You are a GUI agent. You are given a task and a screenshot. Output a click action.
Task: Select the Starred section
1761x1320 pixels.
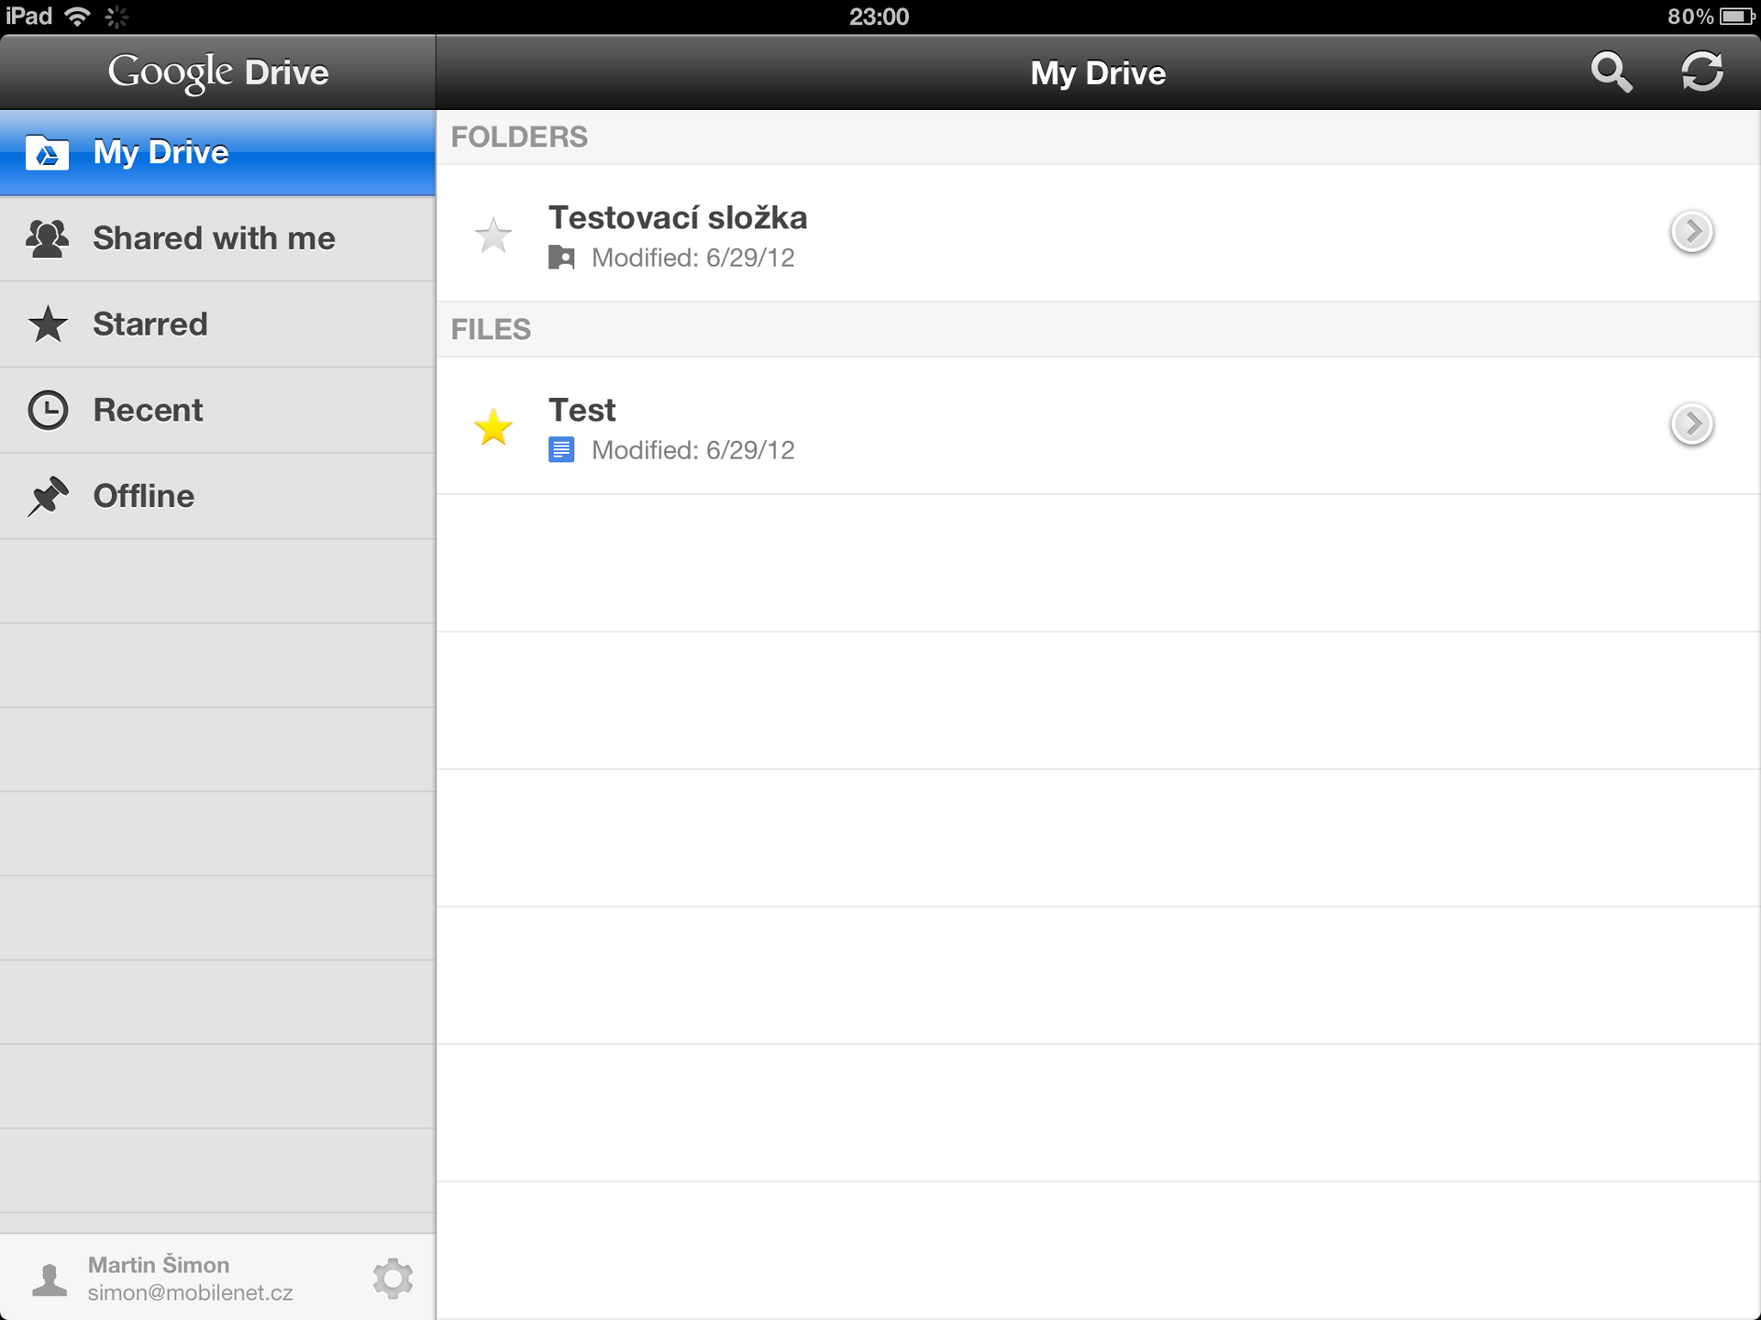[150, 324]
